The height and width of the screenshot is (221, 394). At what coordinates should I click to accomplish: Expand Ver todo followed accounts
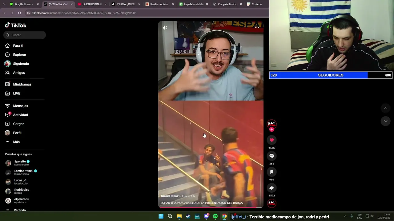pos(16,210)
